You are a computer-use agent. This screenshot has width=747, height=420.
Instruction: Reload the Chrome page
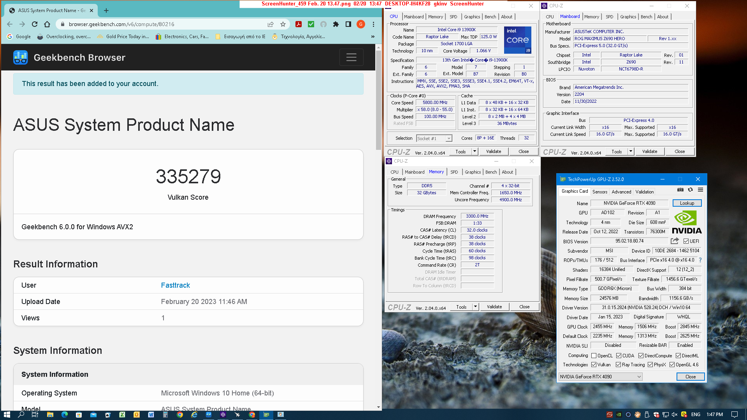35,24
